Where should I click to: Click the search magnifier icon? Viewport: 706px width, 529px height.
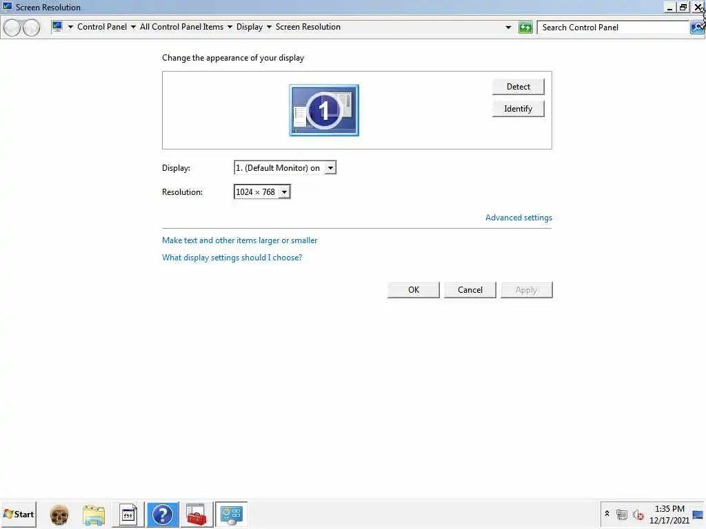point(697,28)
